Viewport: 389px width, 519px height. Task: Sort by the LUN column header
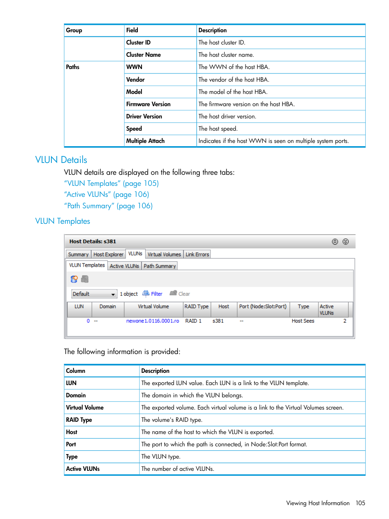[x=79, y=310]
